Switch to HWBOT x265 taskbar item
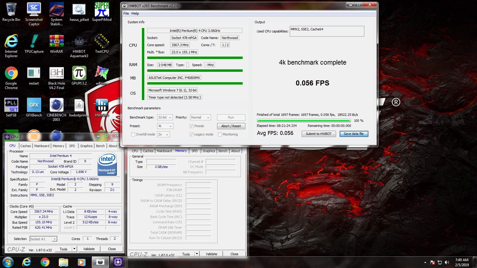This screenshot has height=268, width=477. click(100, 262)
